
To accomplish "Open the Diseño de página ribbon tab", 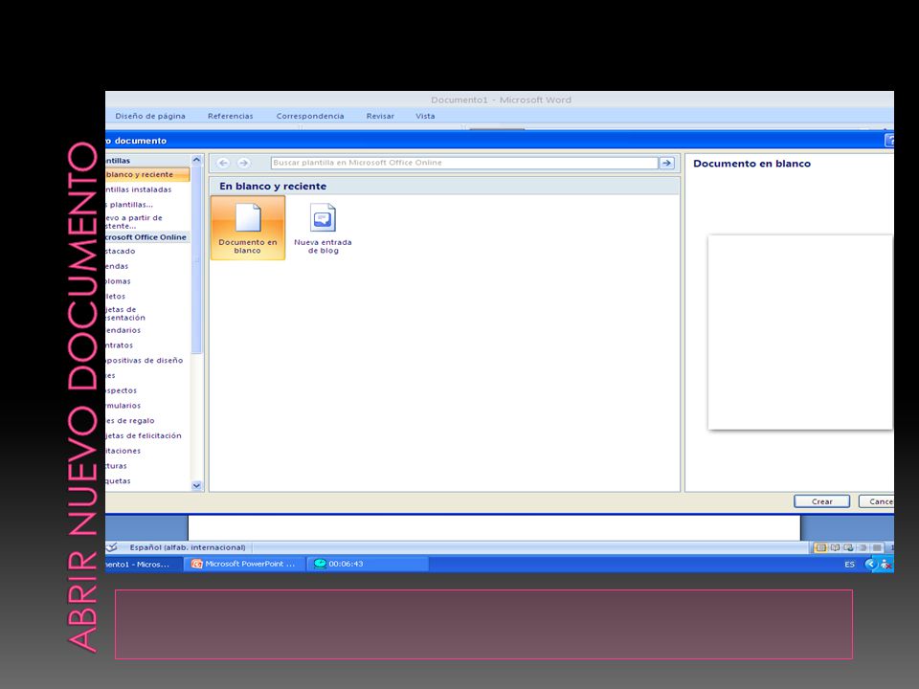I will (x=150, y=116).
